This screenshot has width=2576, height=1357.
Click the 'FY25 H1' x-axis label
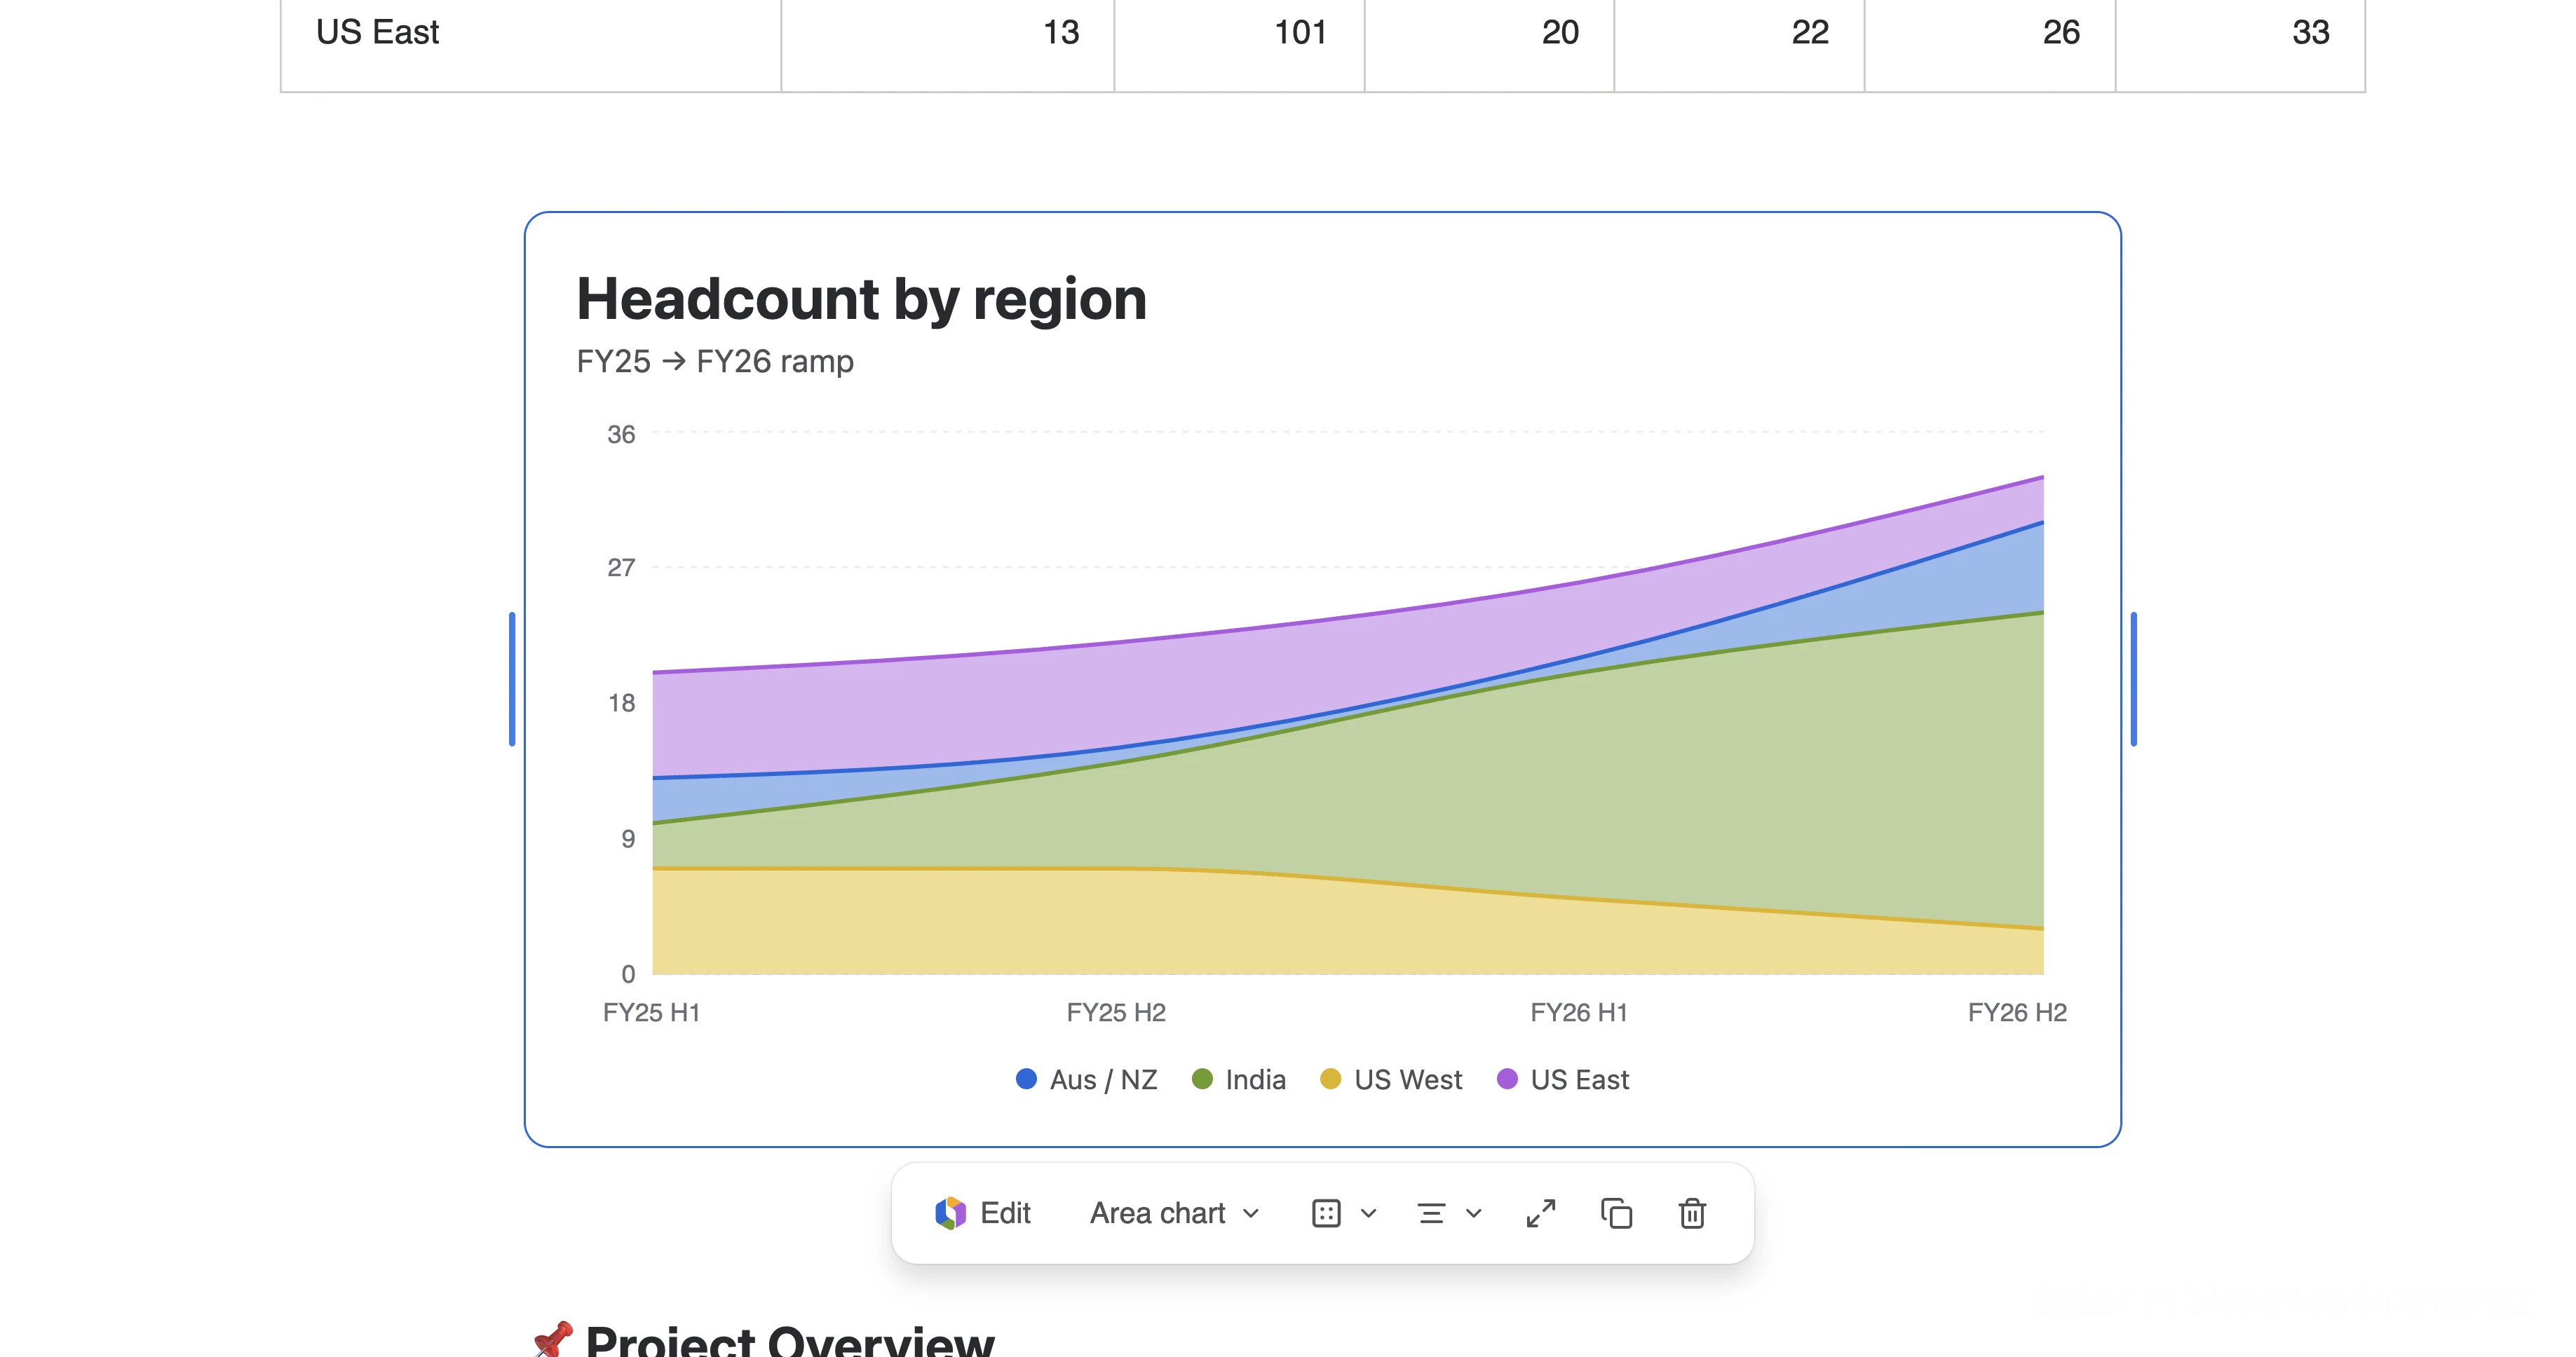(x=651, y=1012)
